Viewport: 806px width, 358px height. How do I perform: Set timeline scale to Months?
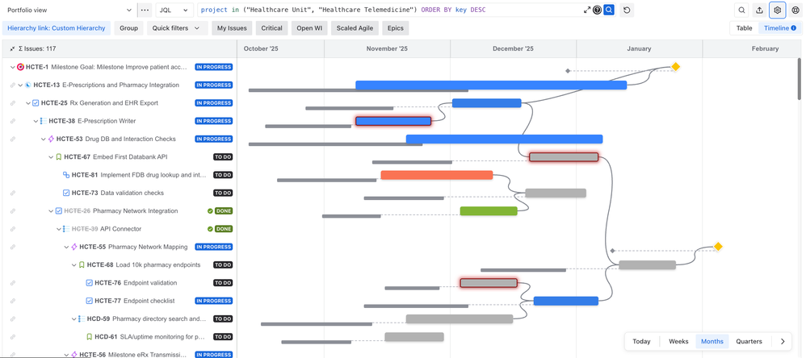[712, 341]
